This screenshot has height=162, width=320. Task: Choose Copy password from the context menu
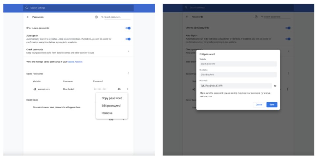pos(112,98)
